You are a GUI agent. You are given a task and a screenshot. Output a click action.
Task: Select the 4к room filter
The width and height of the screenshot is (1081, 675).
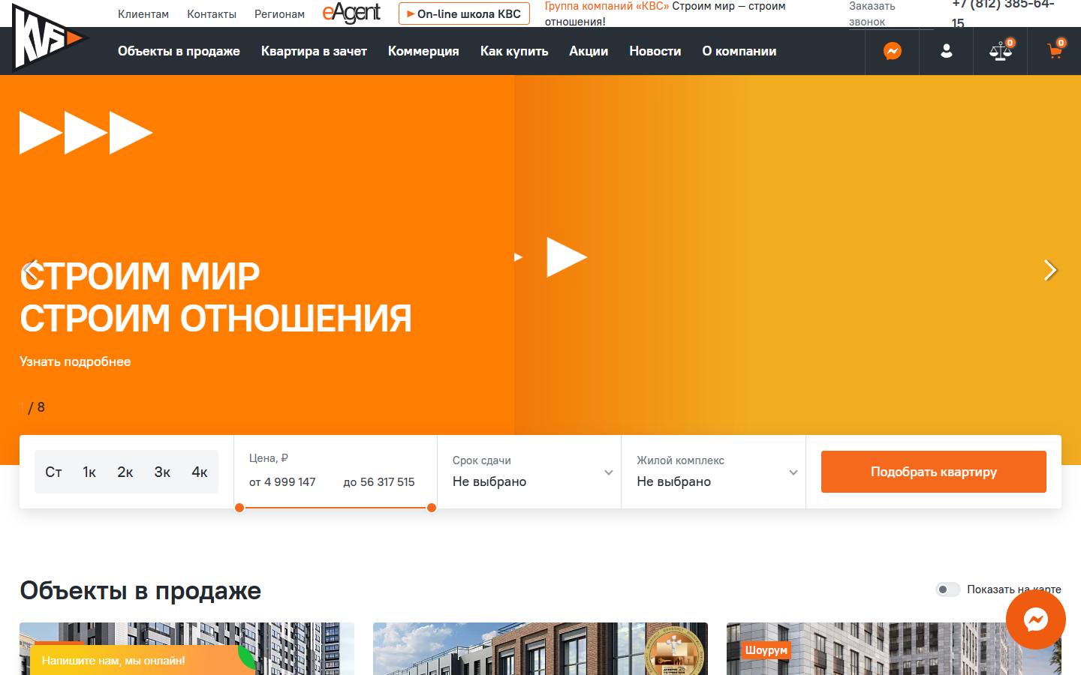[x=200, y=472]
